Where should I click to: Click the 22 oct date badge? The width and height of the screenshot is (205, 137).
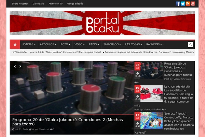pyautogui.click(x=137, y=66)
